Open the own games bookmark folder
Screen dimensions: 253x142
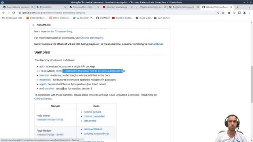(162, 18)
